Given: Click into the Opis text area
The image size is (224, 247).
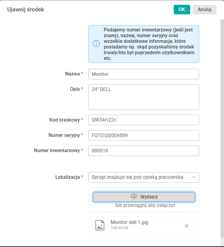Looking at the screenshot, I should point(143,97).
